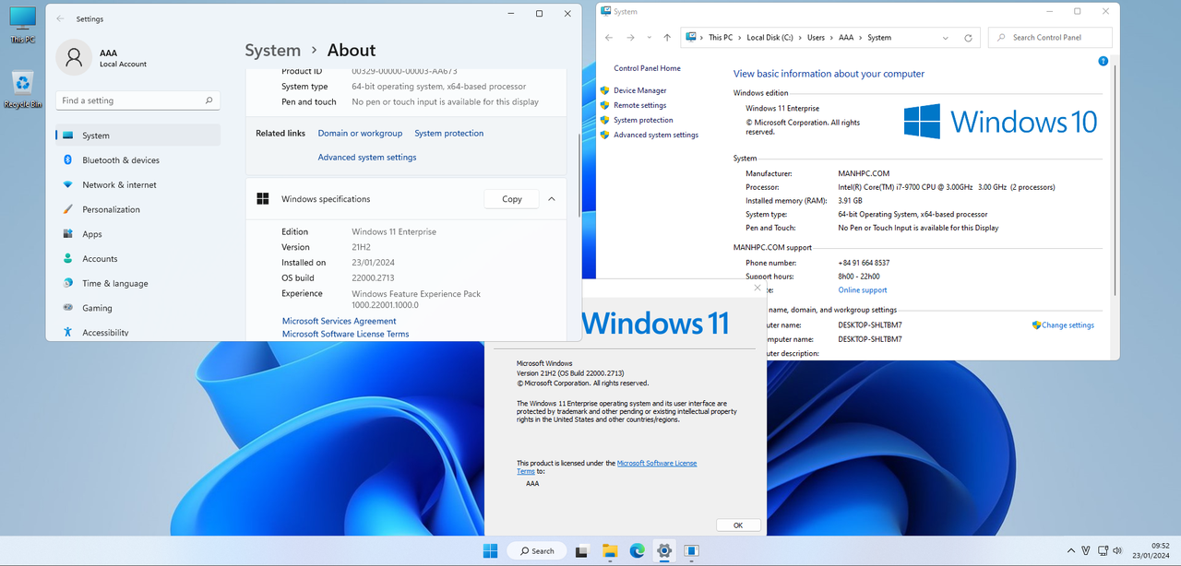Screen dimensions: 1181x566
Task: Click Change settings link
Action: (x=1068, y=325)
